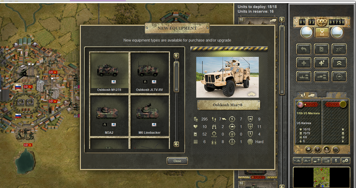Click the upgrade unit chevrons button
The height and width of the screenshot is (188, 356).
339,63
